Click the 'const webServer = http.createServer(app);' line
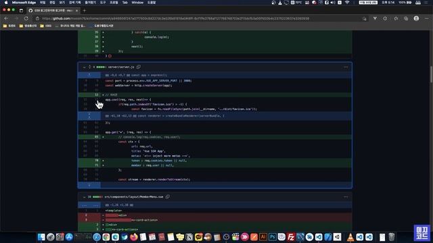The width and height of the screenshot is (433, 243). [x=139, y=86]
